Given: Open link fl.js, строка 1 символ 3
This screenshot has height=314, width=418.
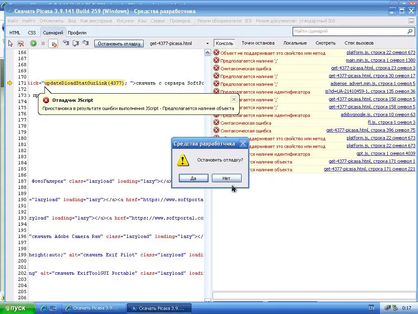Looking at the screenshot, I should click(391, 123).
